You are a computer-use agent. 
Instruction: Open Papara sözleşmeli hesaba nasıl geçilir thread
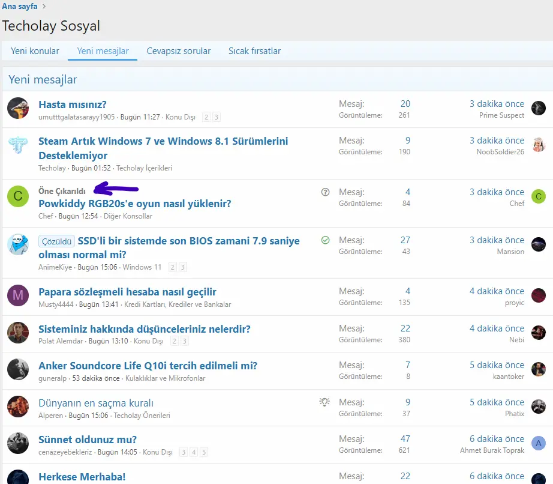[127, 292]
